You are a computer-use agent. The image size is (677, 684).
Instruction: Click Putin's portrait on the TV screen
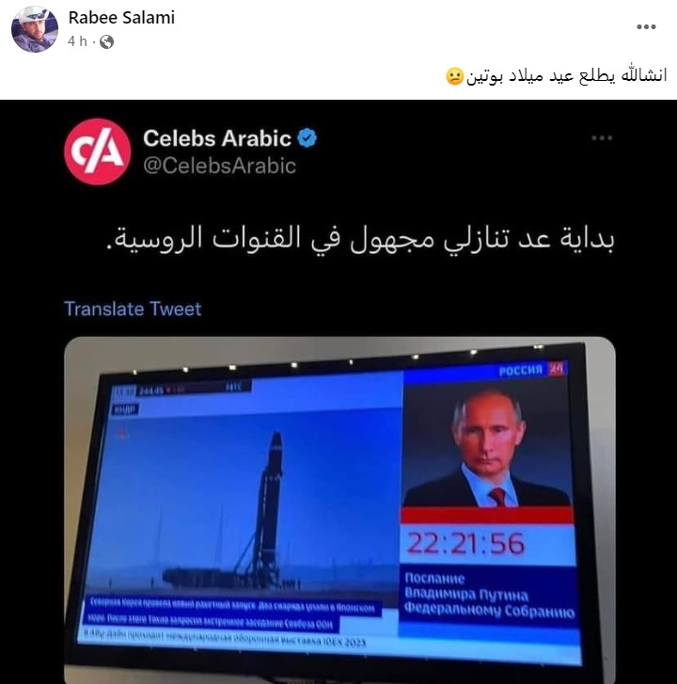(x=487, y=445)
